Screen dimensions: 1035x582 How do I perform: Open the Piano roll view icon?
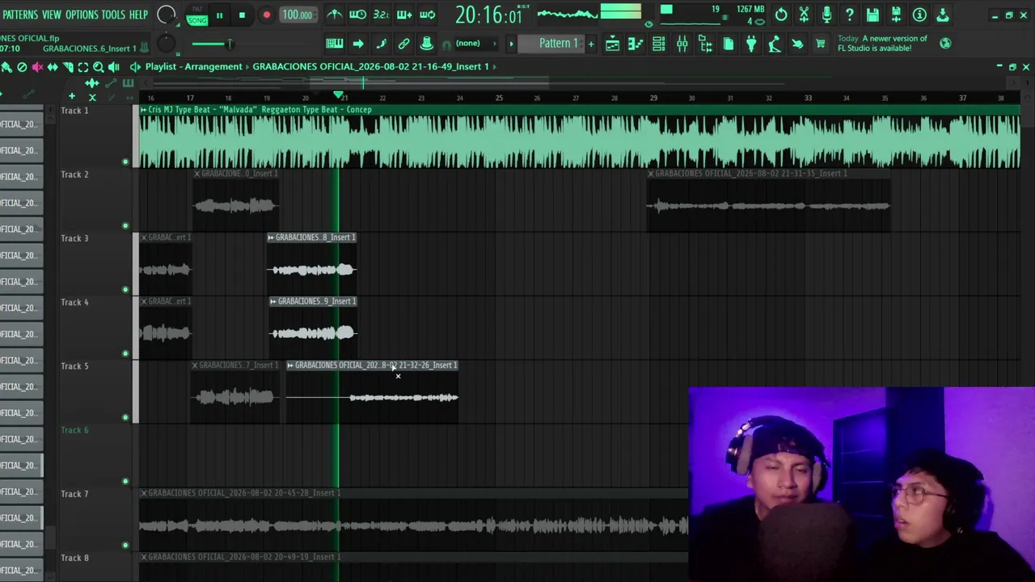point(636,44)
